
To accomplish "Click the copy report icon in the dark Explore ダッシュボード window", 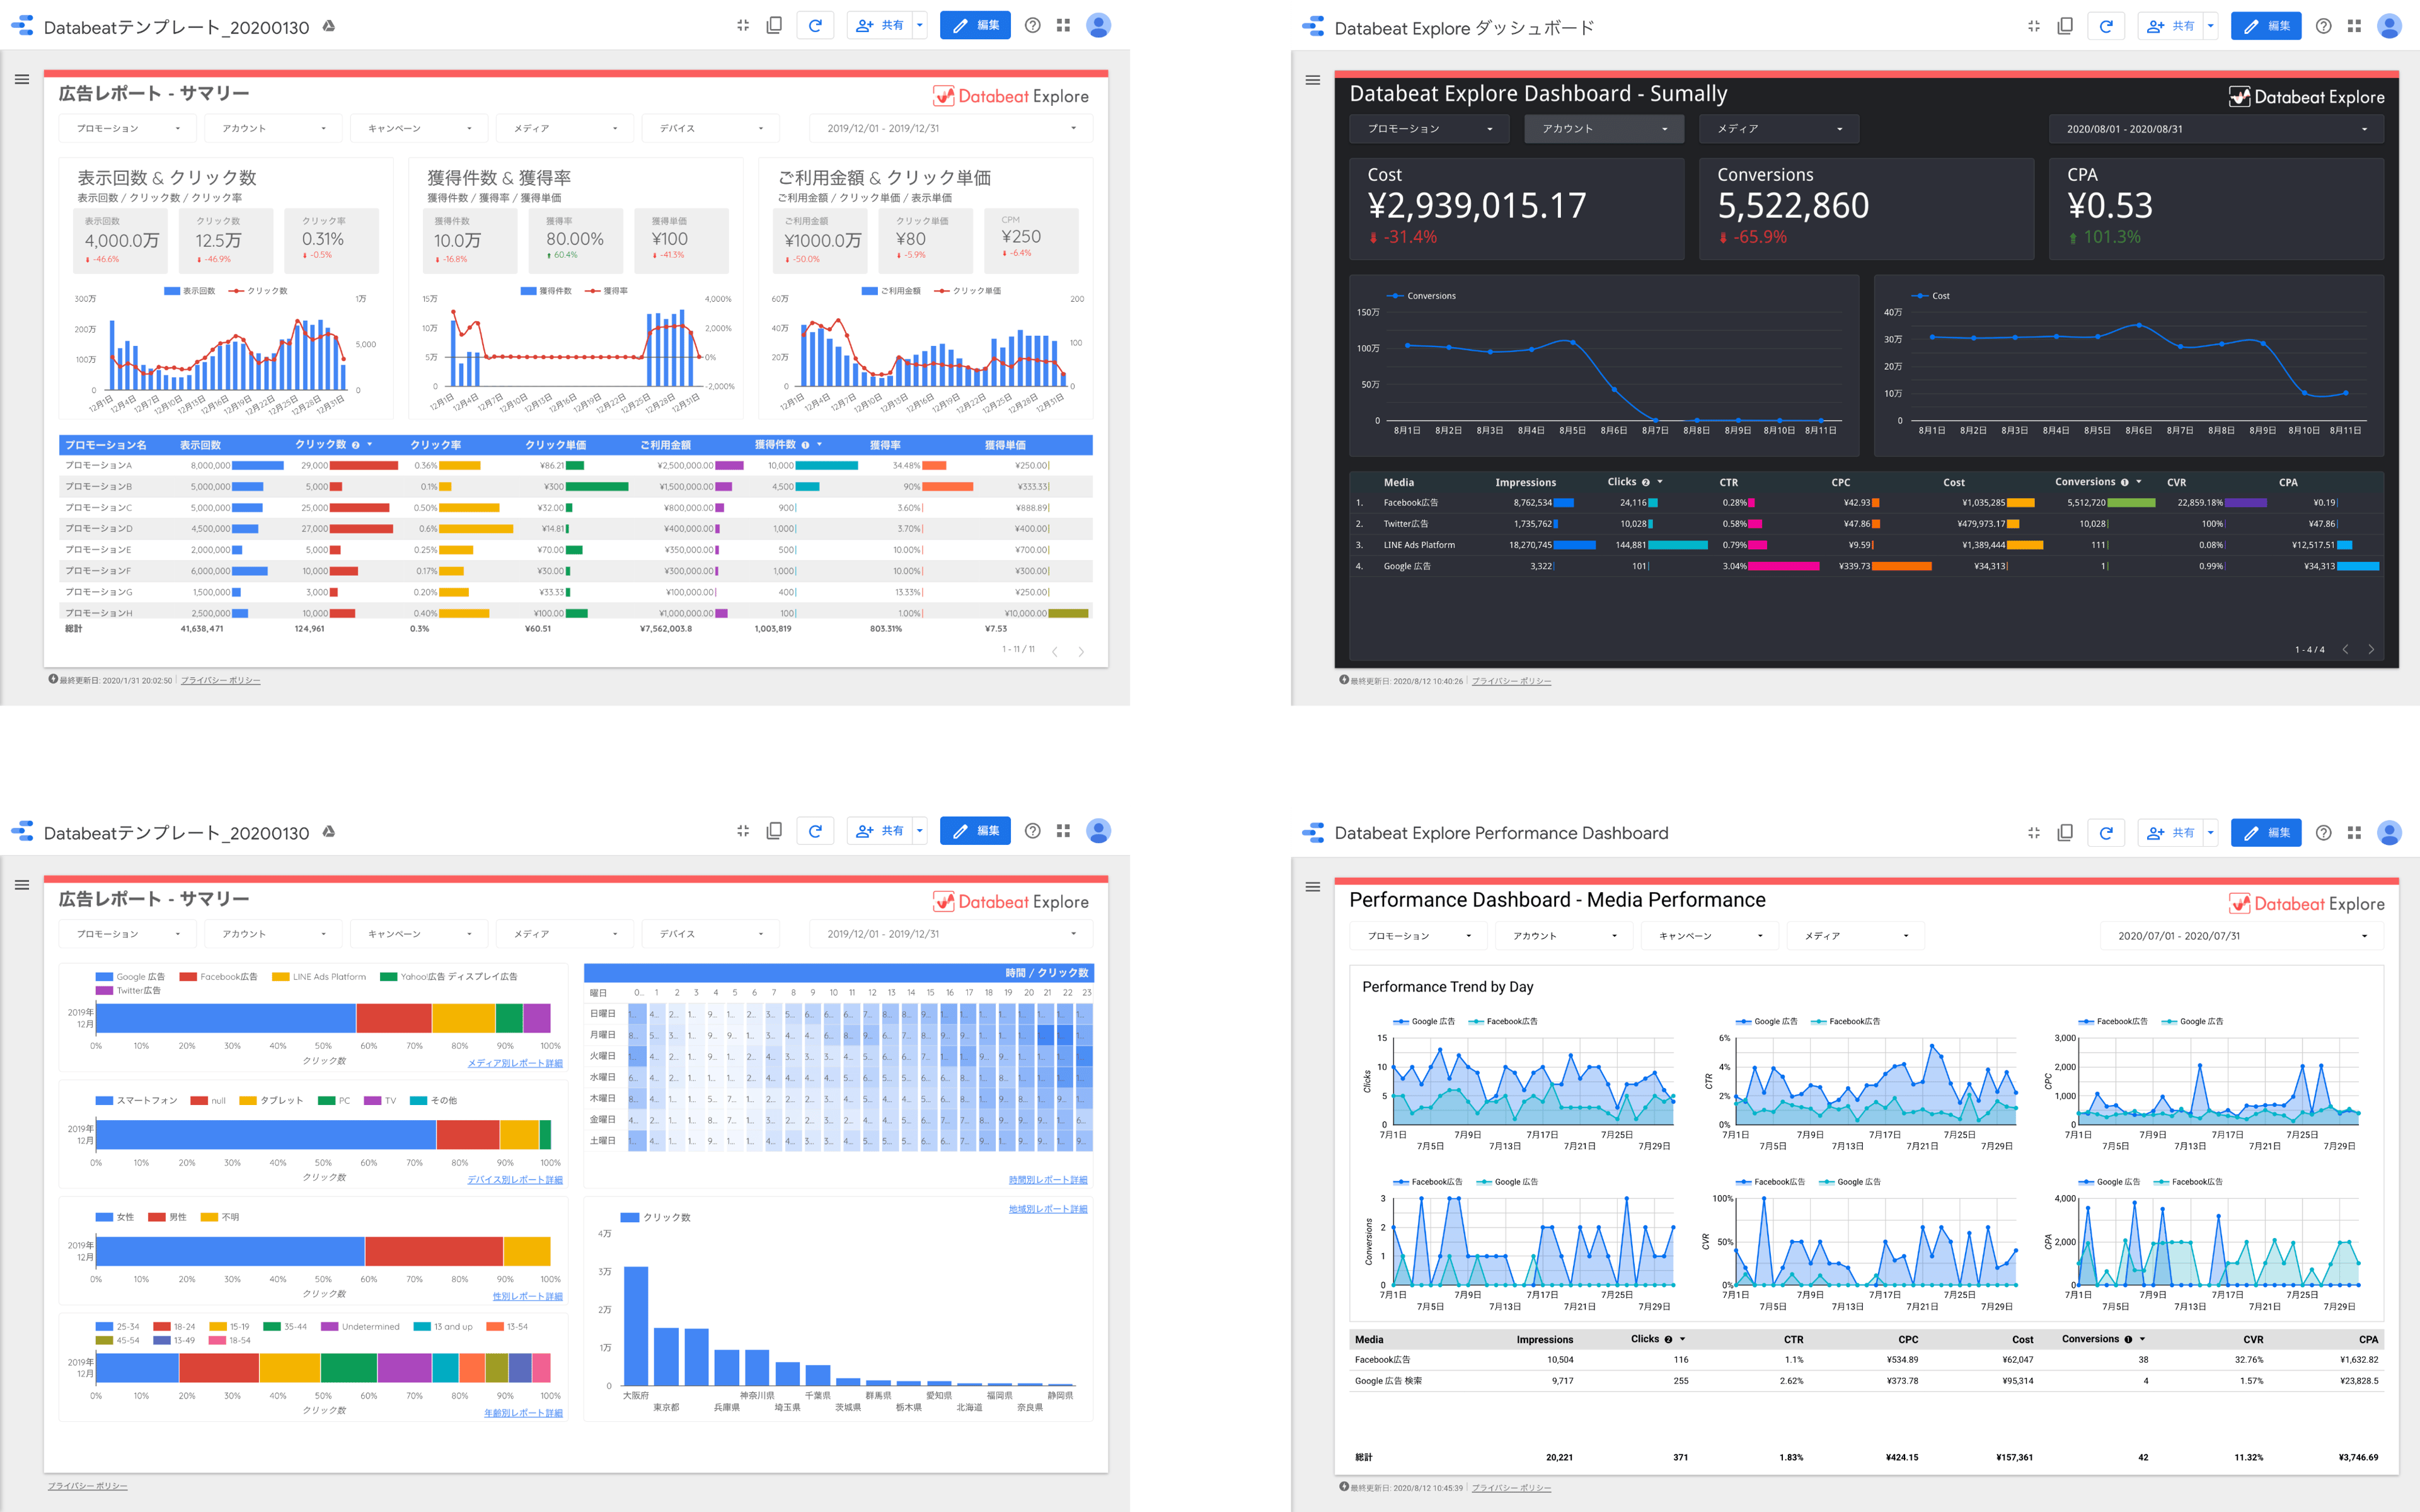I will [x=2065, y=26].
